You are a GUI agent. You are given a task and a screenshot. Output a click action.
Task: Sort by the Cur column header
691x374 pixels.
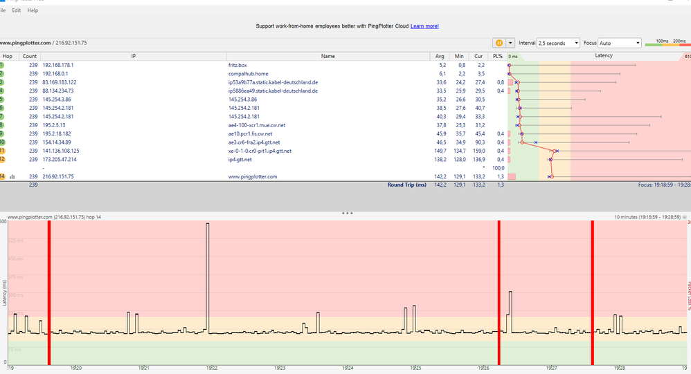[x=478, y=56]
